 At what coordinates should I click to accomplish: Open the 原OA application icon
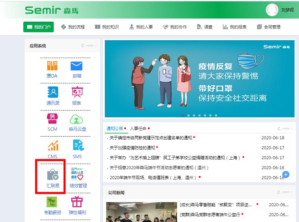coord(52,66)
